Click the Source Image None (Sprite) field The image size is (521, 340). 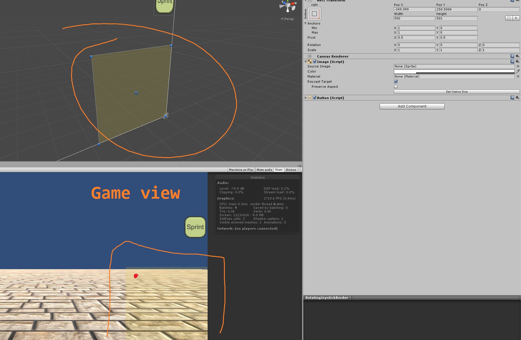[454, 66]
